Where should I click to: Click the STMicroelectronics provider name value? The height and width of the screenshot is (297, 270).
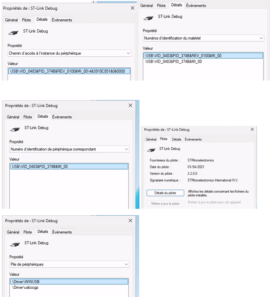[x=201, y=160]
